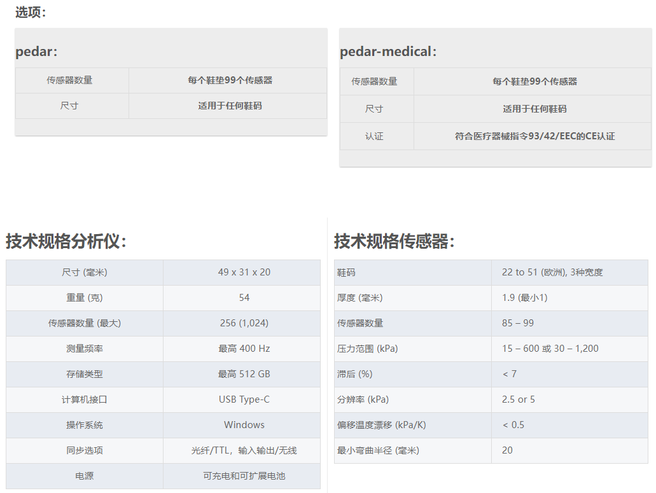Click the 分辨率 (kPa) cell
Viewport: 656px width, 493px height.
413,399
